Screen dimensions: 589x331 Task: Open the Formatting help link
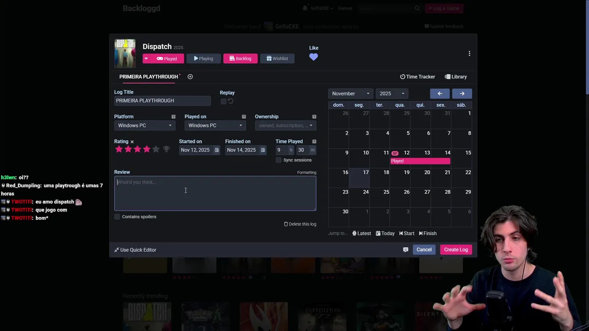(306, 172)
